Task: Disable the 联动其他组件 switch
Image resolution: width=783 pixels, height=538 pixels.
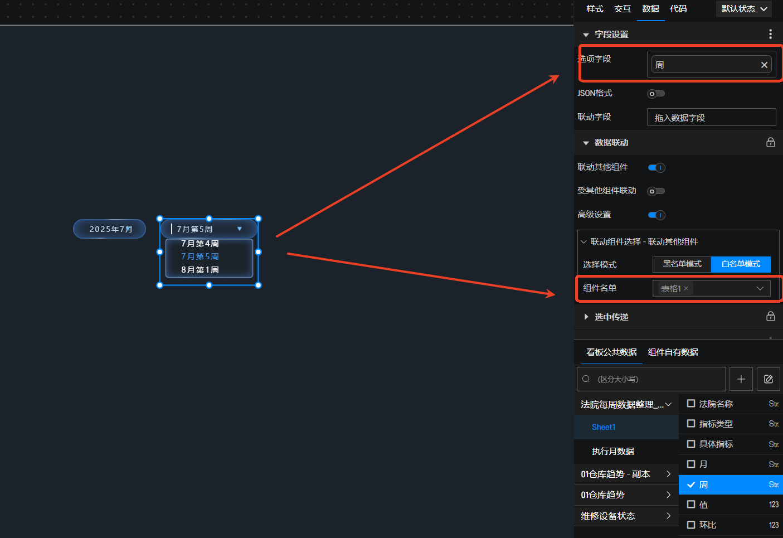Action: click(656, 167)
